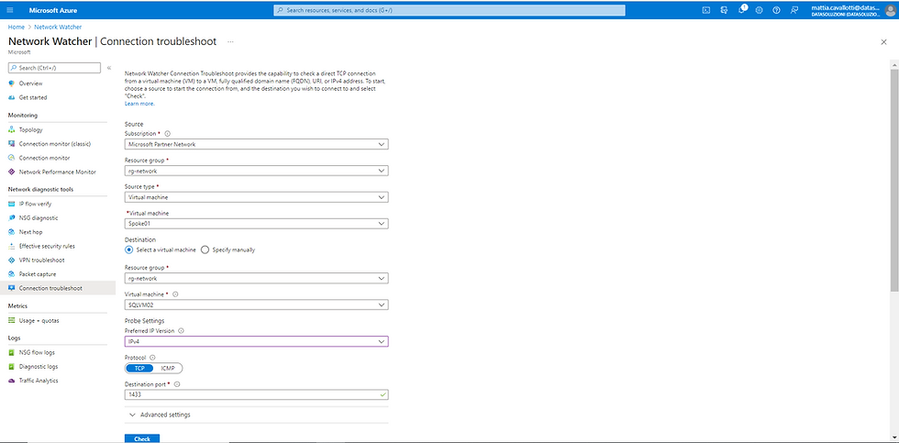The image size is (899, 443).
Task: Select the 'Select a virtual machine' radio
Action: click(128, 249)
